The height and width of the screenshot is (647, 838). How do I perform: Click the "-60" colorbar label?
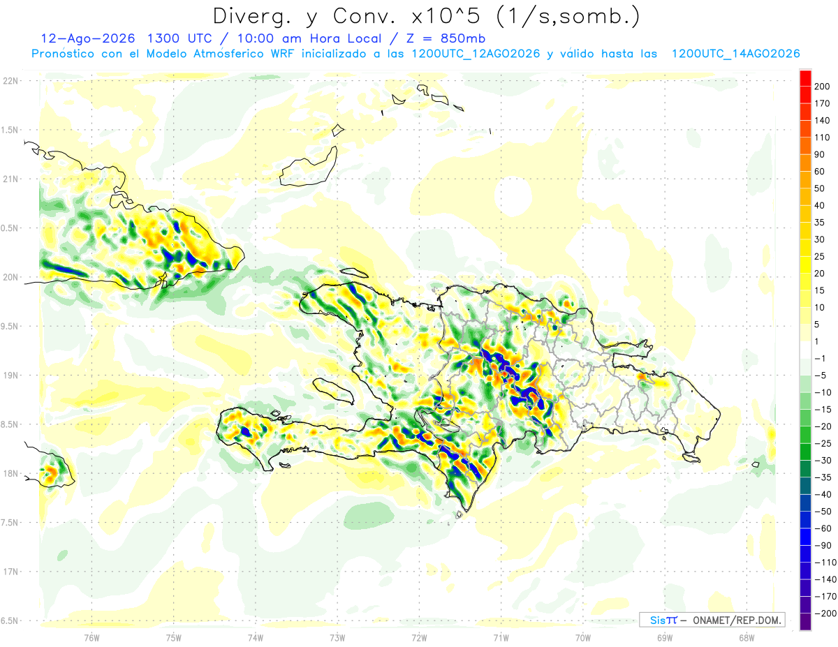824,528
